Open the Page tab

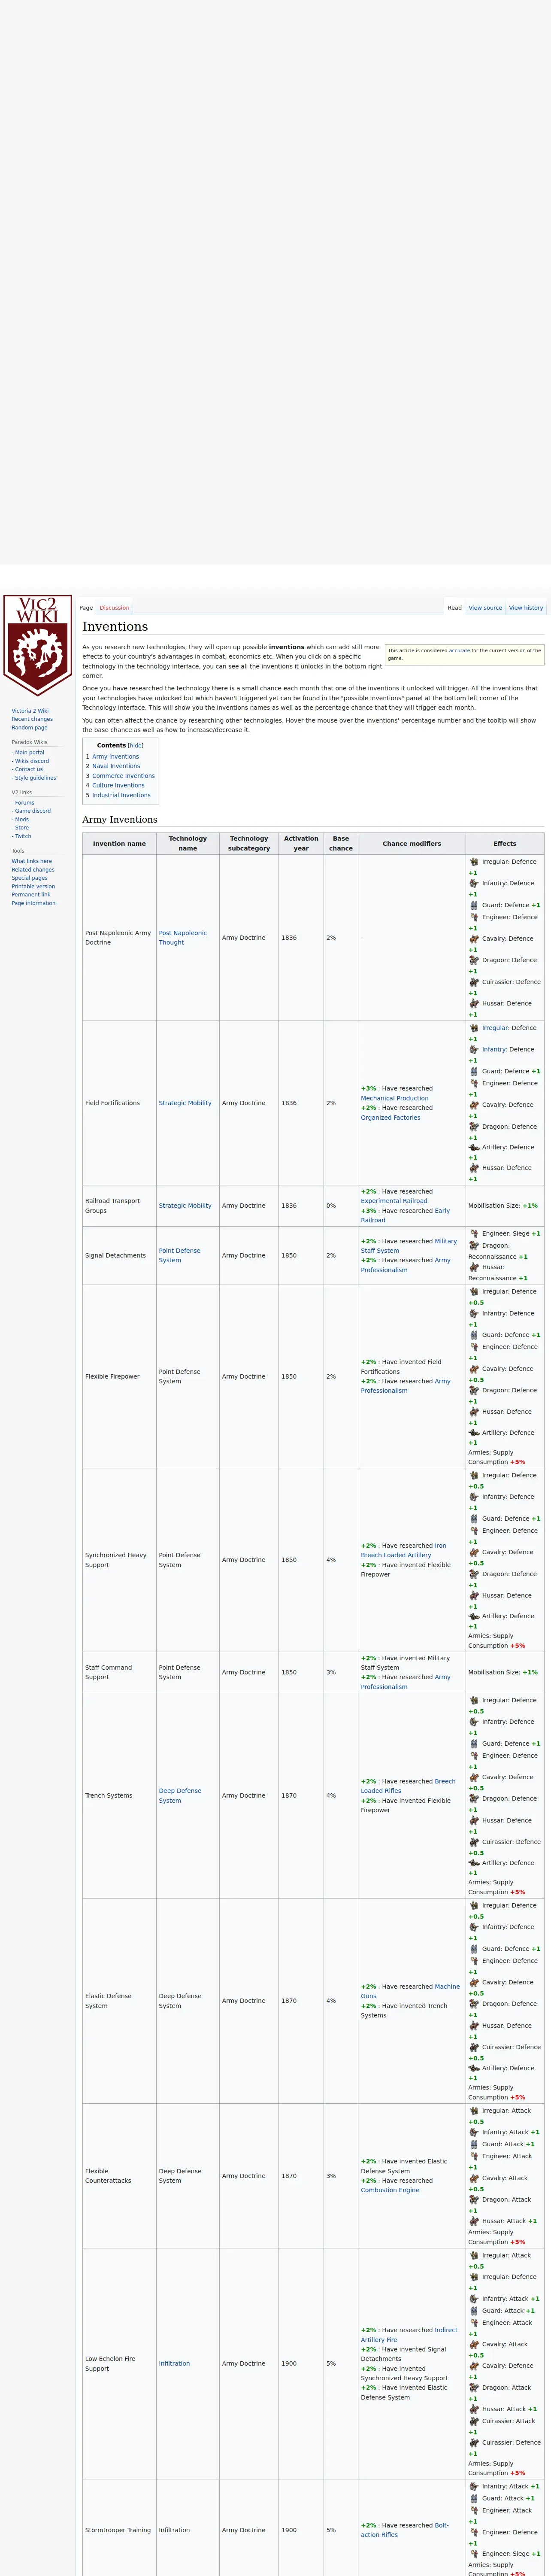tap(86, 607)
